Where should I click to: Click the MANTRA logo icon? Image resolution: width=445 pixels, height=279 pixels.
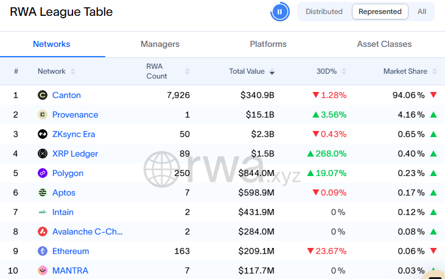tap(43, 270)
